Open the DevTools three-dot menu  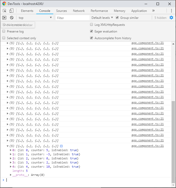[172, 11]
